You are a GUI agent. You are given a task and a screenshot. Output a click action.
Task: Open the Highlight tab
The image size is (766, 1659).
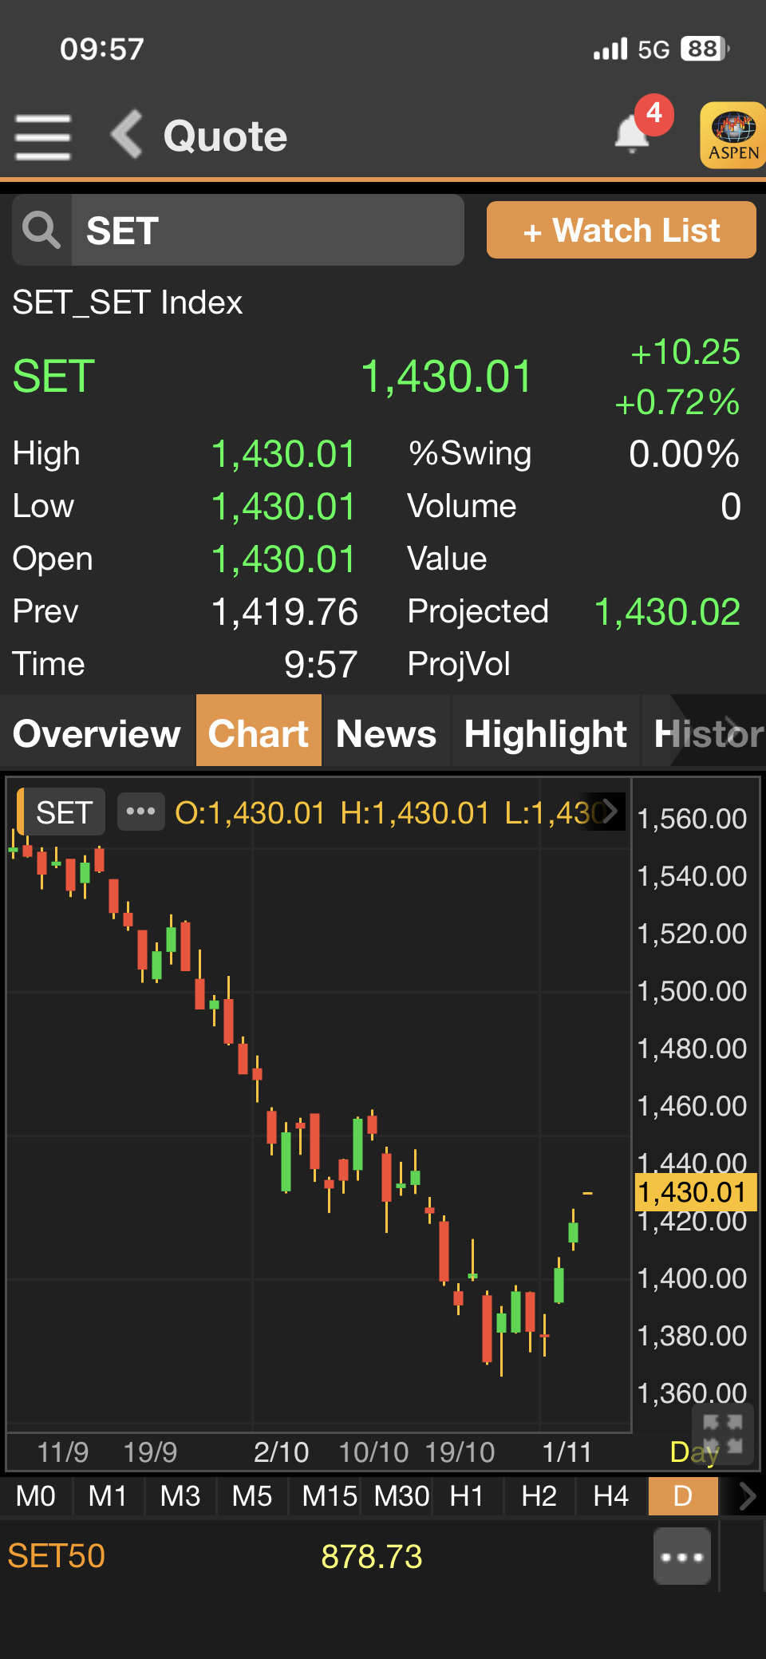pyautogui.click(x=546, y=733)
